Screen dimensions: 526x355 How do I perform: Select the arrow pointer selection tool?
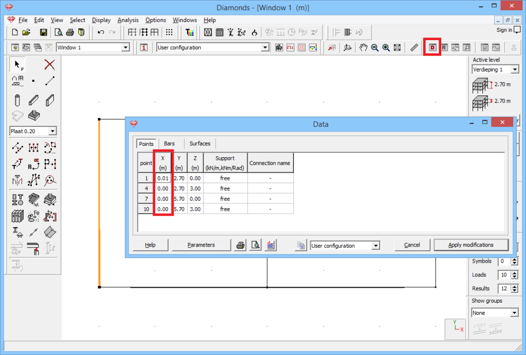pos(18,64)
